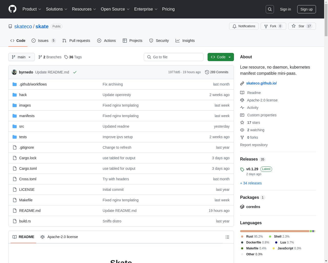Click the note icon beside Custom properties
328x263 pixels.
click(242, 115)
